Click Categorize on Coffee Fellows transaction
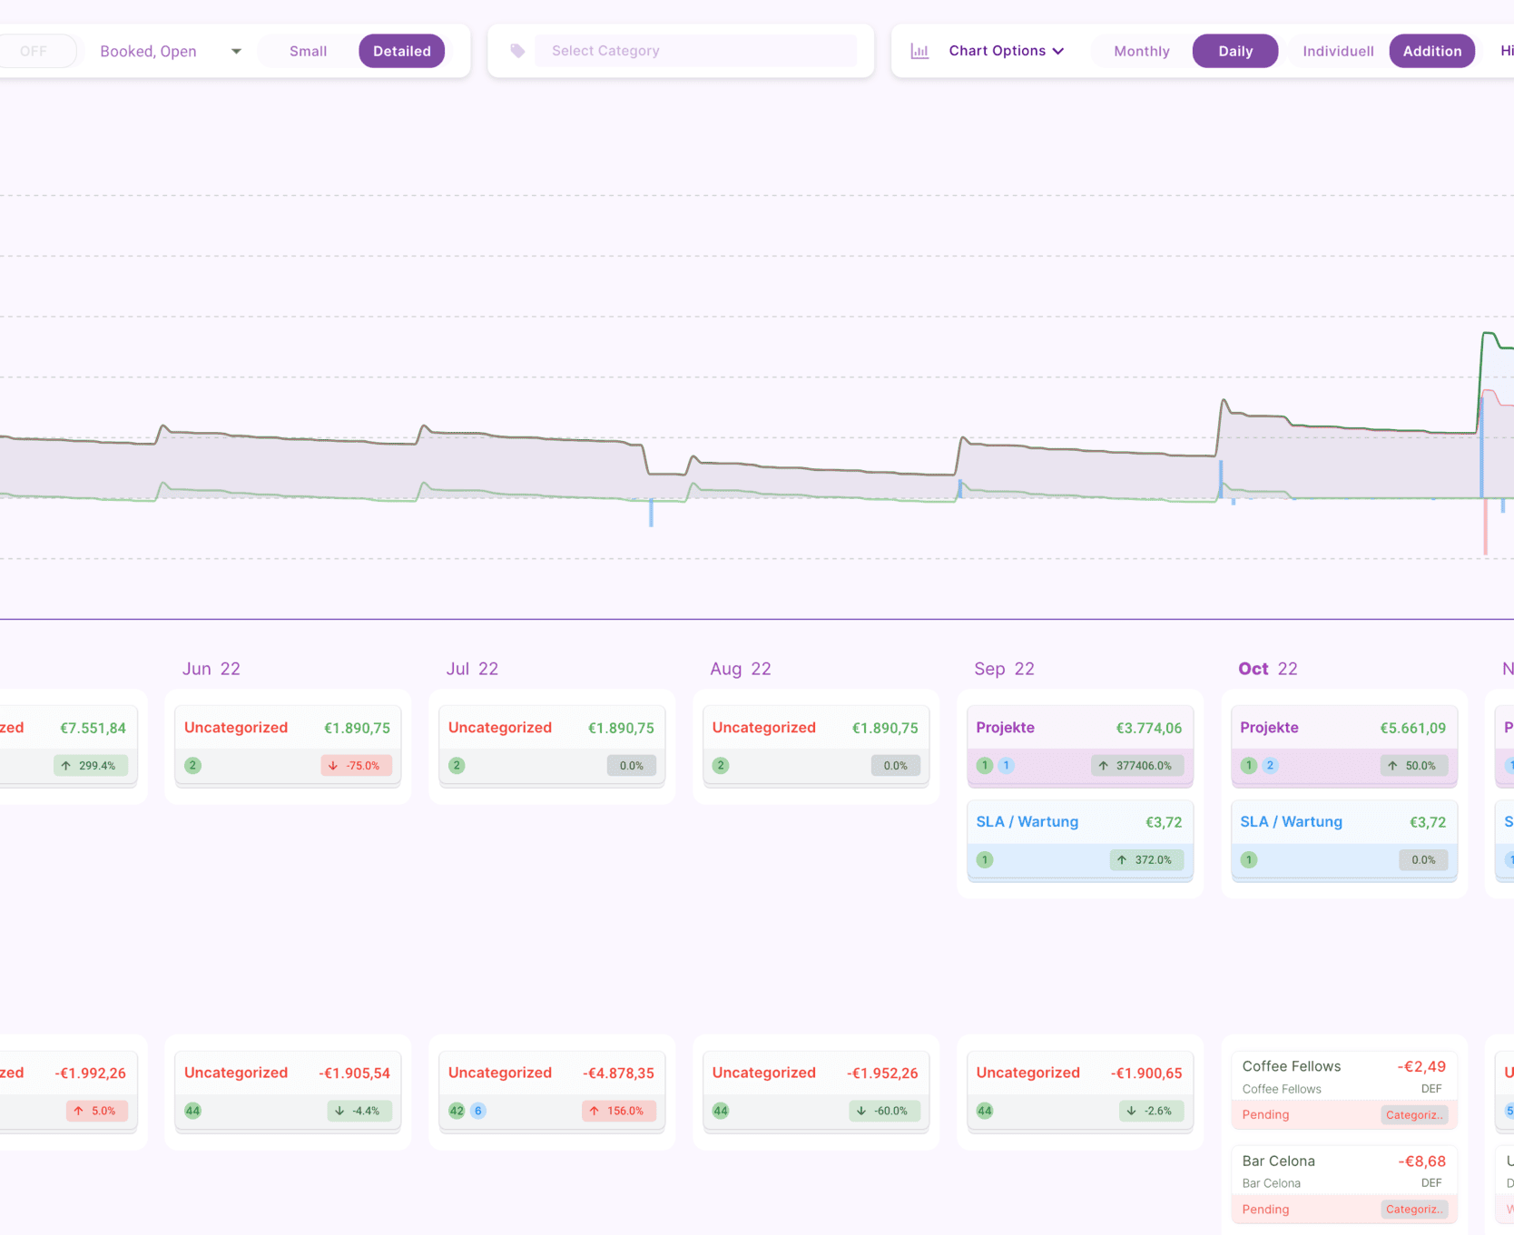The image size is (1514, 1235). [1413, 1115]
